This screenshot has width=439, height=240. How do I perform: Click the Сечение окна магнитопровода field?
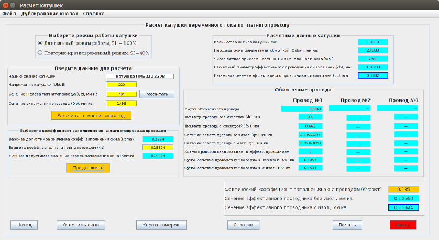click(121, 103)
